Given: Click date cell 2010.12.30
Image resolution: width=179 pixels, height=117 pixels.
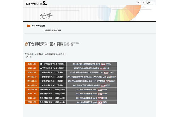Looking at the screenshot, I should [32, 90].
